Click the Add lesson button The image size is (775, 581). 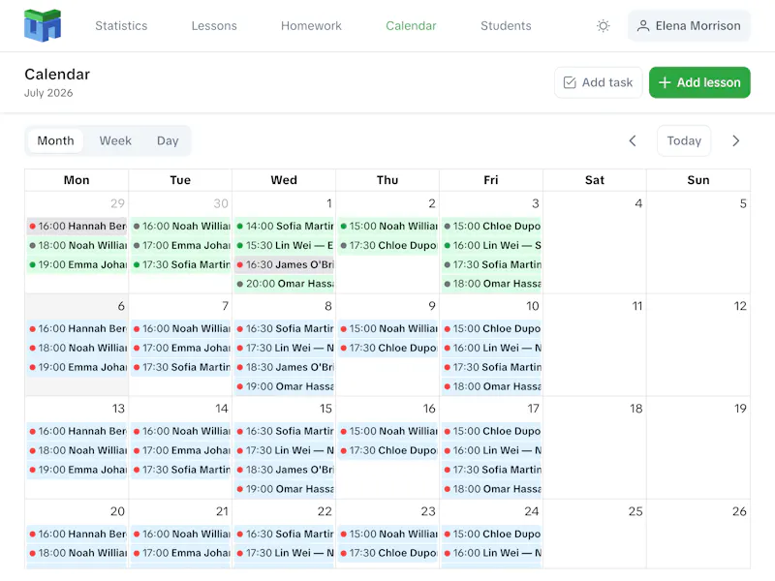tap(699, 82)
